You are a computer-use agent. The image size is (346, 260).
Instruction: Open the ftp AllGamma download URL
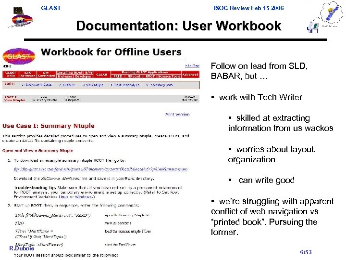coord(101,169)
